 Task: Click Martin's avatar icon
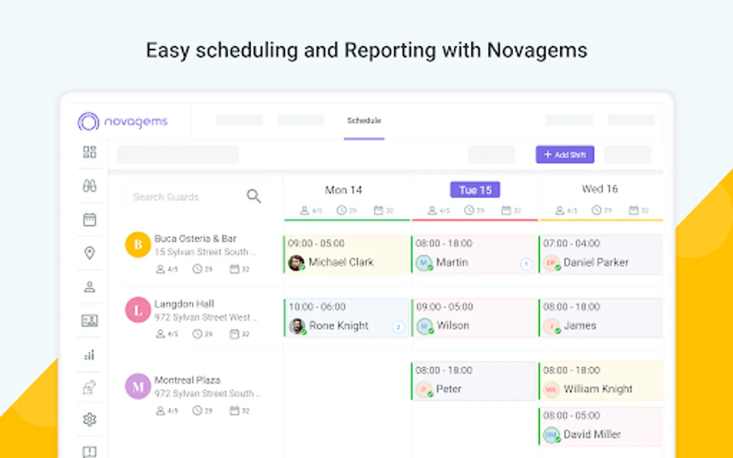[x=424, y=263]
